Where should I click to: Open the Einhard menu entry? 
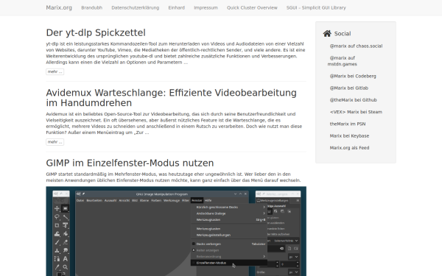coord(177,7)
